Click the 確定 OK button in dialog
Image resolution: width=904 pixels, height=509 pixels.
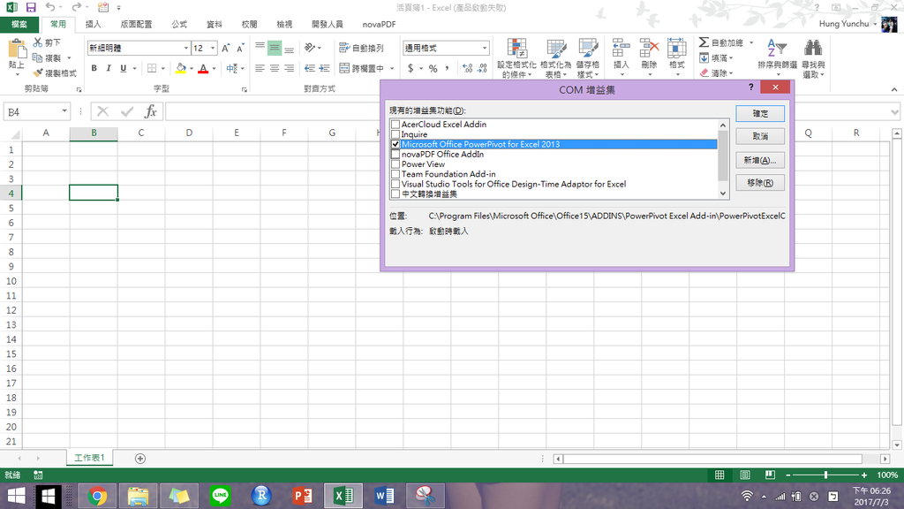pos(760,114)
